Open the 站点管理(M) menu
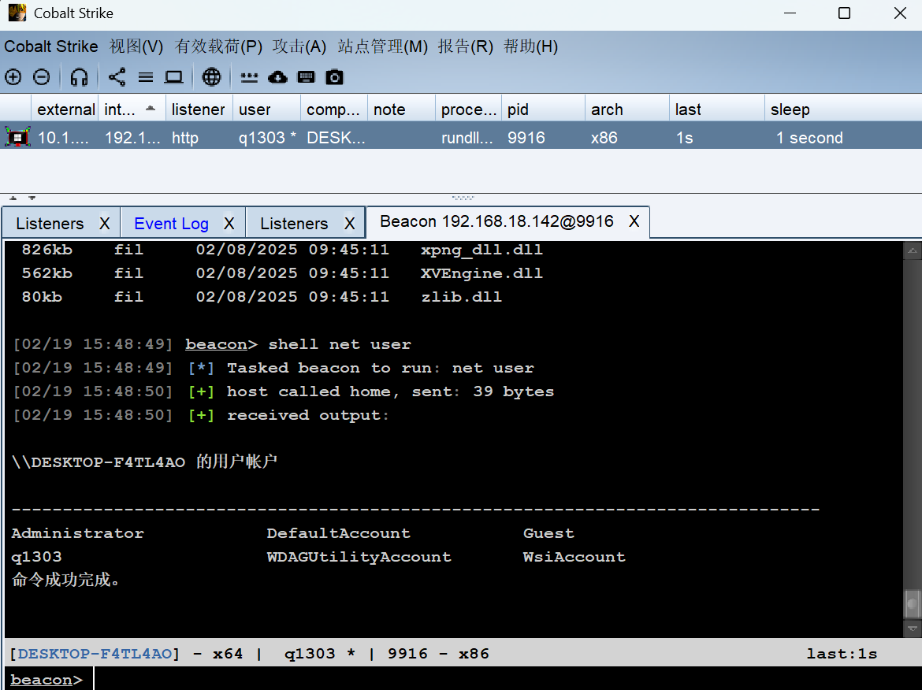 pos(383,46)
